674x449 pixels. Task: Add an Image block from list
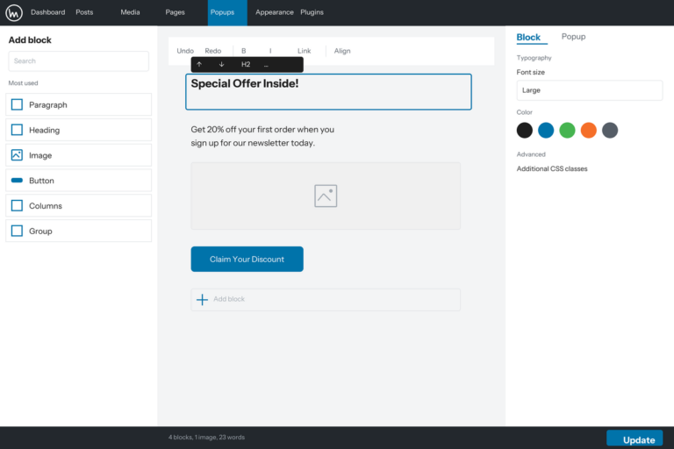coord(79,155)
